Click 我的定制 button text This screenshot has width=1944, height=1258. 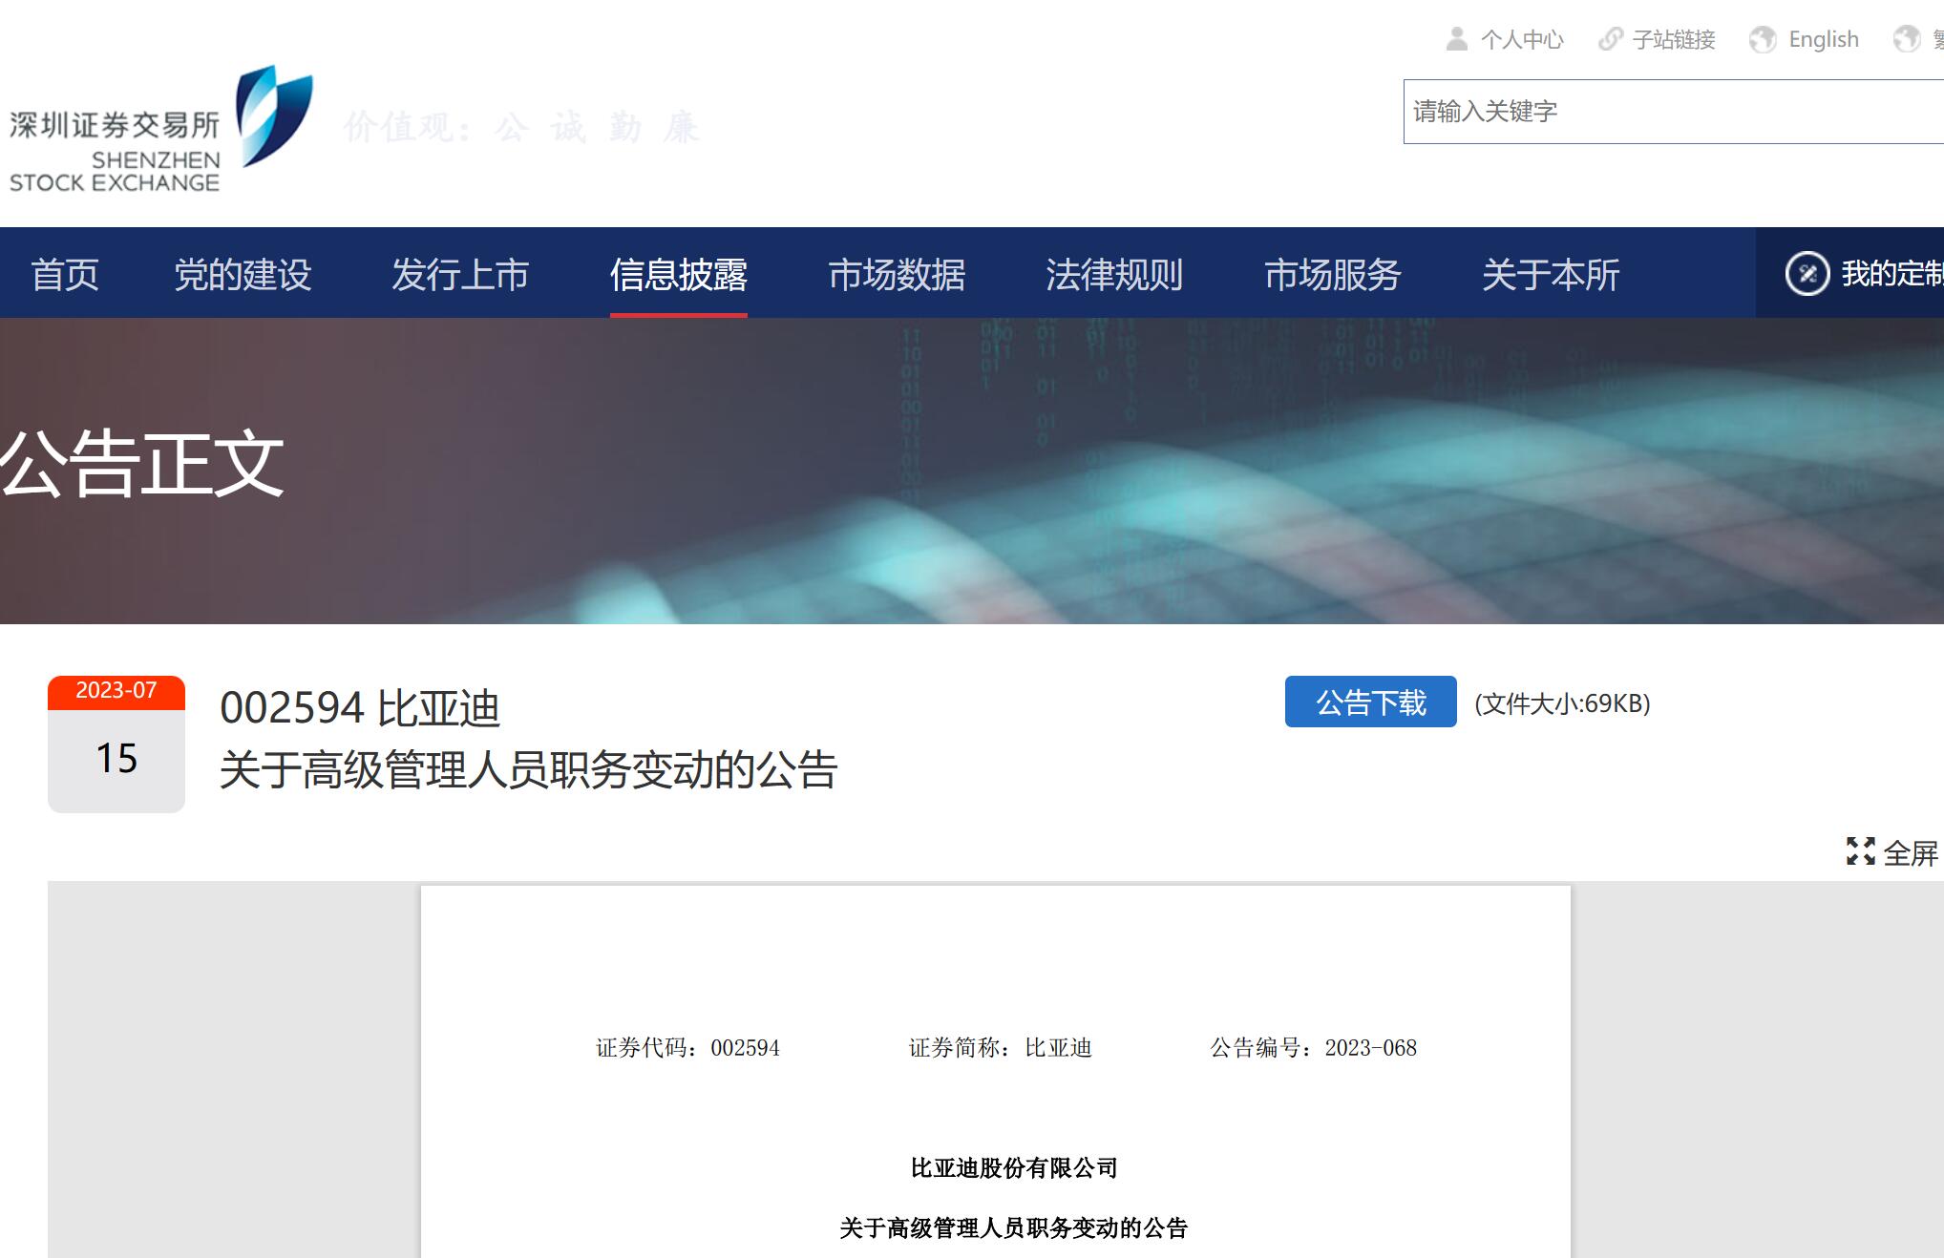(x=1892, y=274)
